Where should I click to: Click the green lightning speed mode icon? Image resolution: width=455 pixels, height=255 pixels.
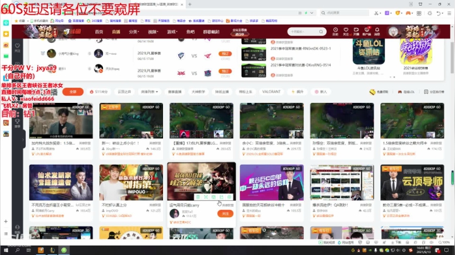click(306, 13)
